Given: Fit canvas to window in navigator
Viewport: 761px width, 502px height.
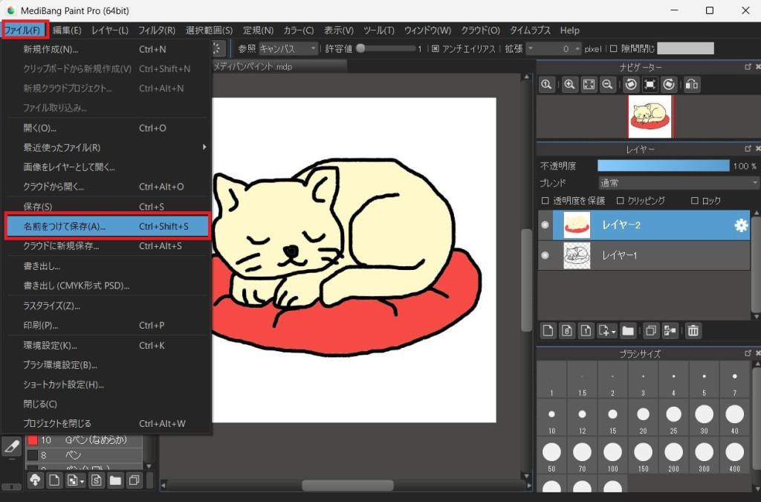Looking at the screenshot, I should tap(589, 85).
